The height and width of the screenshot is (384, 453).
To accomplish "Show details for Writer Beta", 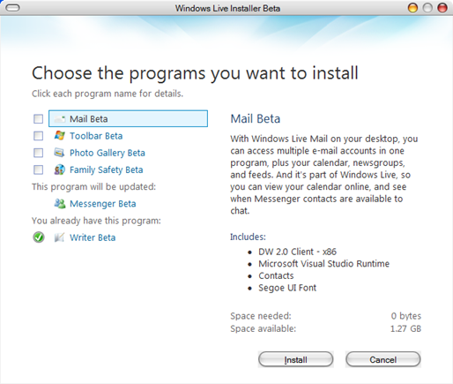I will [x=93, y=237].
